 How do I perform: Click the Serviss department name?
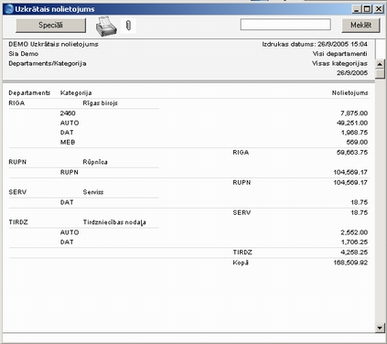(93, 192)
